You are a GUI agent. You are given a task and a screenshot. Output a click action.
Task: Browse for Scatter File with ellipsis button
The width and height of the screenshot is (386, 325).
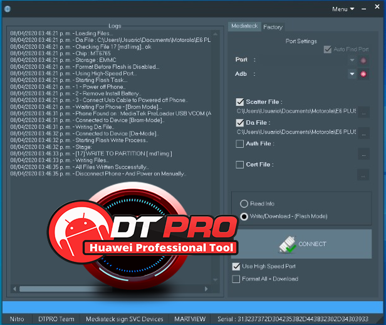tap(363, 113)
